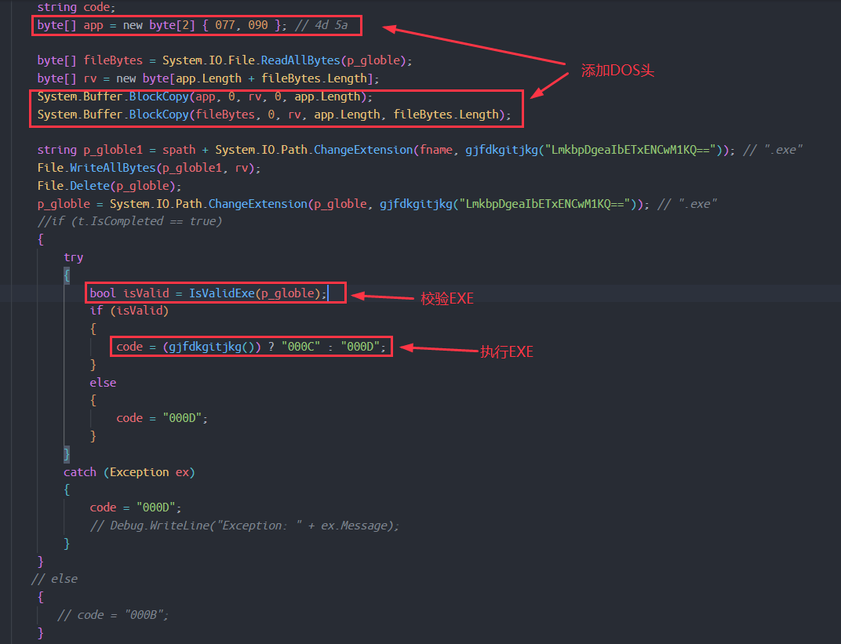
Task: Click the commented Debug.WriteLine line
Action: pyautogui.click(x=244, y=526)
